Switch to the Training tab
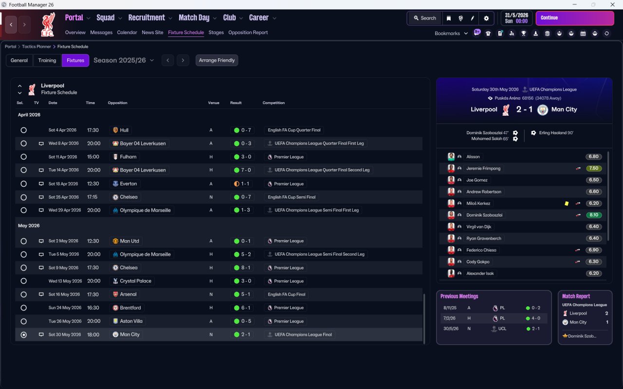 pos(47,60)
